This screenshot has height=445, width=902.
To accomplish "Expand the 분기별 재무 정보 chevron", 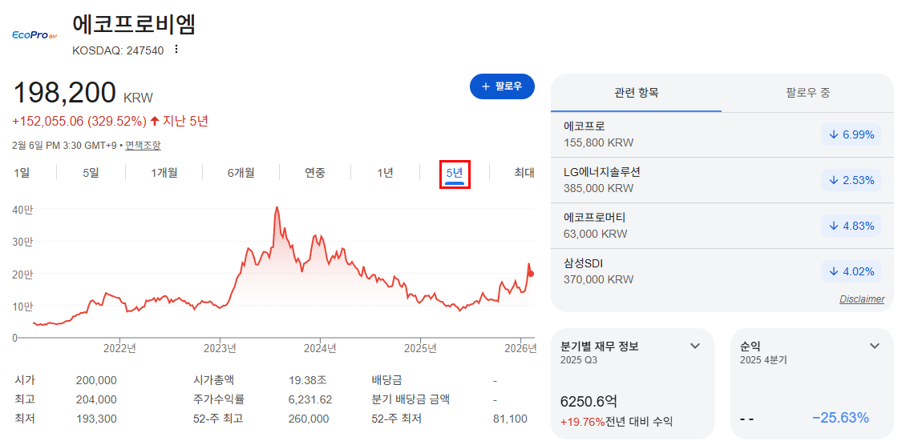I will tap(695, 346).
